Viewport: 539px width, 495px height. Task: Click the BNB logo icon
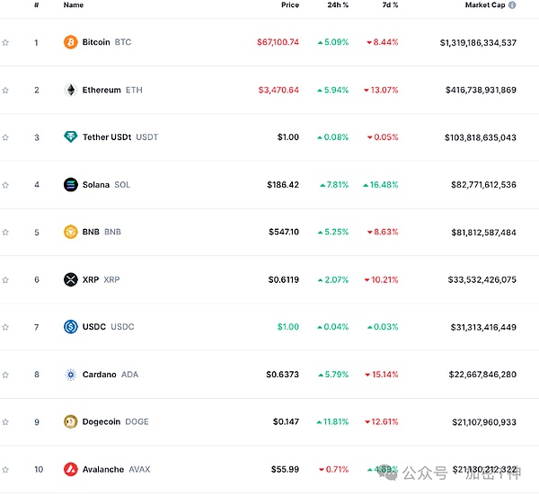coord(71,232)
